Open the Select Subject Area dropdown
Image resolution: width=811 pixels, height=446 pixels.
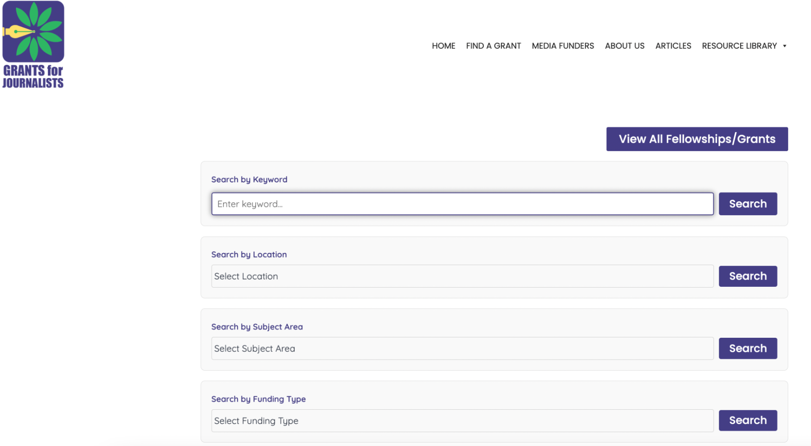coord(462,348)
